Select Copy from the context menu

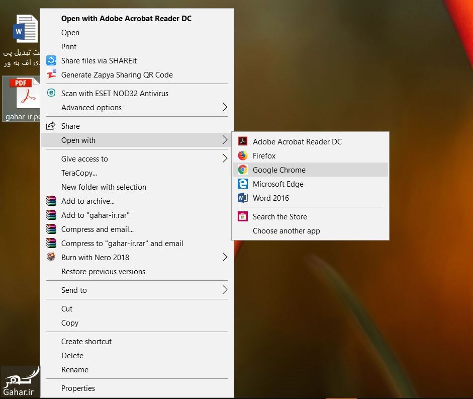pyautogui.click(x=137, y=323)
